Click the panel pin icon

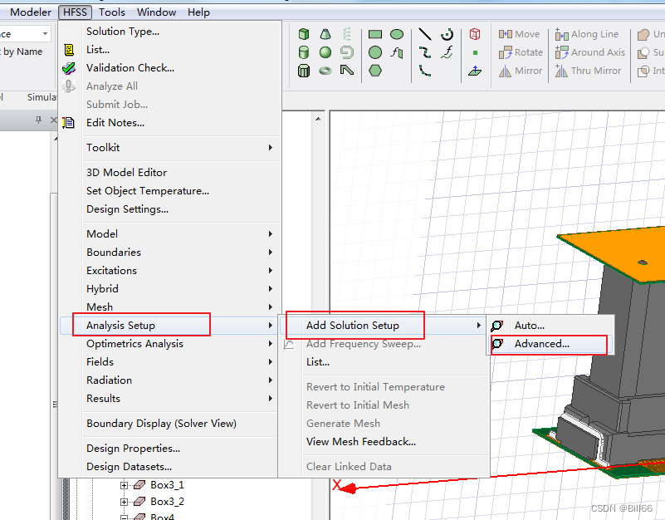[x=38, y=120]
